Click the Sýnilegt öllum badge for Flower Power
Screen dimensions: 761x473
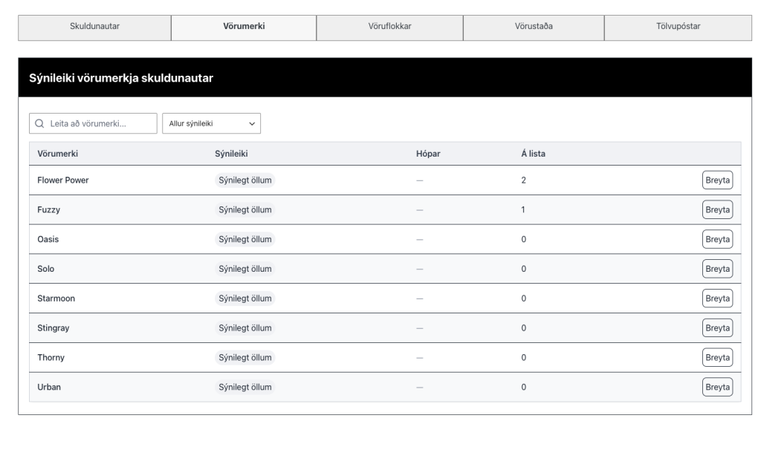245,180
